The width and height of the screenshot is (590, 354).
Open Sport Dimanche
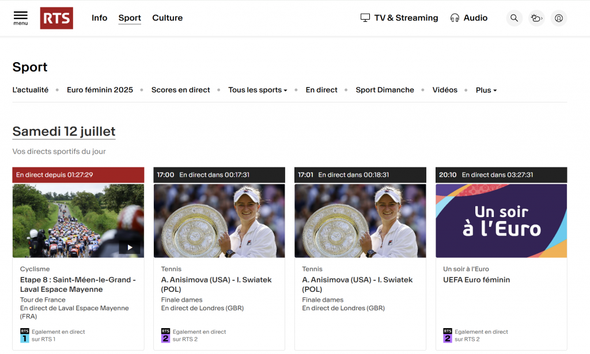[x=384, y=90]
